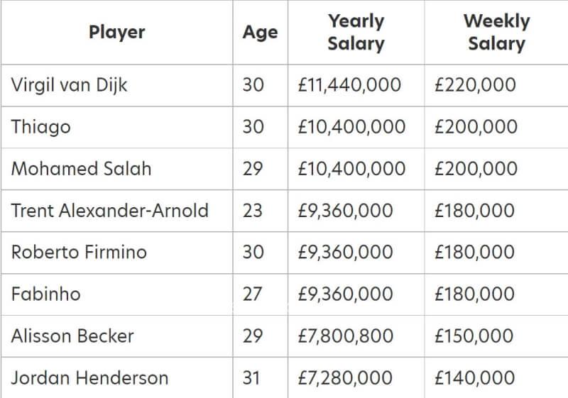Select the Fabinho player cell

point(46,294)
